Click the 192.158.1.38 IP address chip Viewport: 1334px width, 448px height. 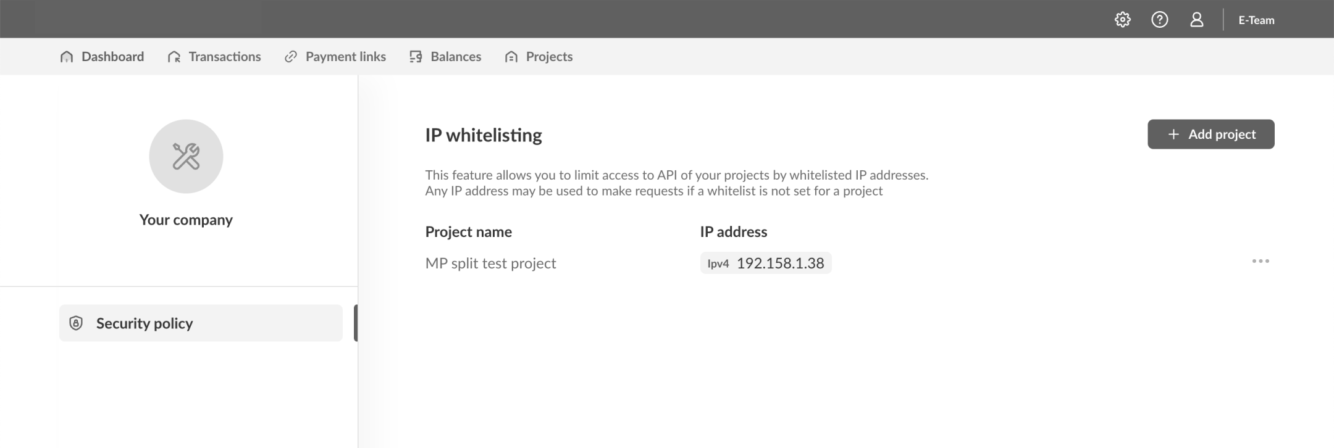pyautogui.click(x=766, y=263)
